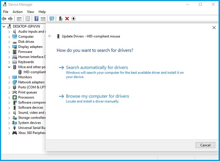Expand the Ports (COM & LPT) category
This screenshot has height=161, width=220.
9,87
